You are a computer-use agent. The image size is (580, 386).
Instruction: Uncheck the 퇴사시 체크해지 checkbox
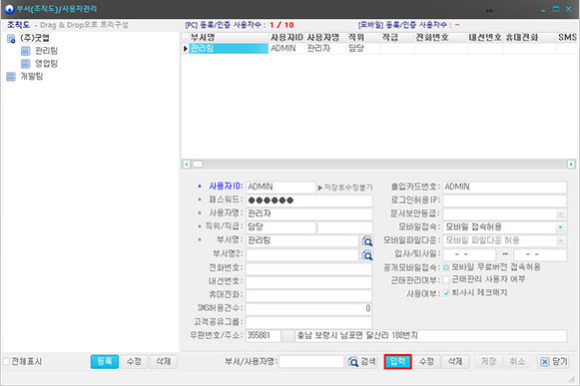pos(446,293)
